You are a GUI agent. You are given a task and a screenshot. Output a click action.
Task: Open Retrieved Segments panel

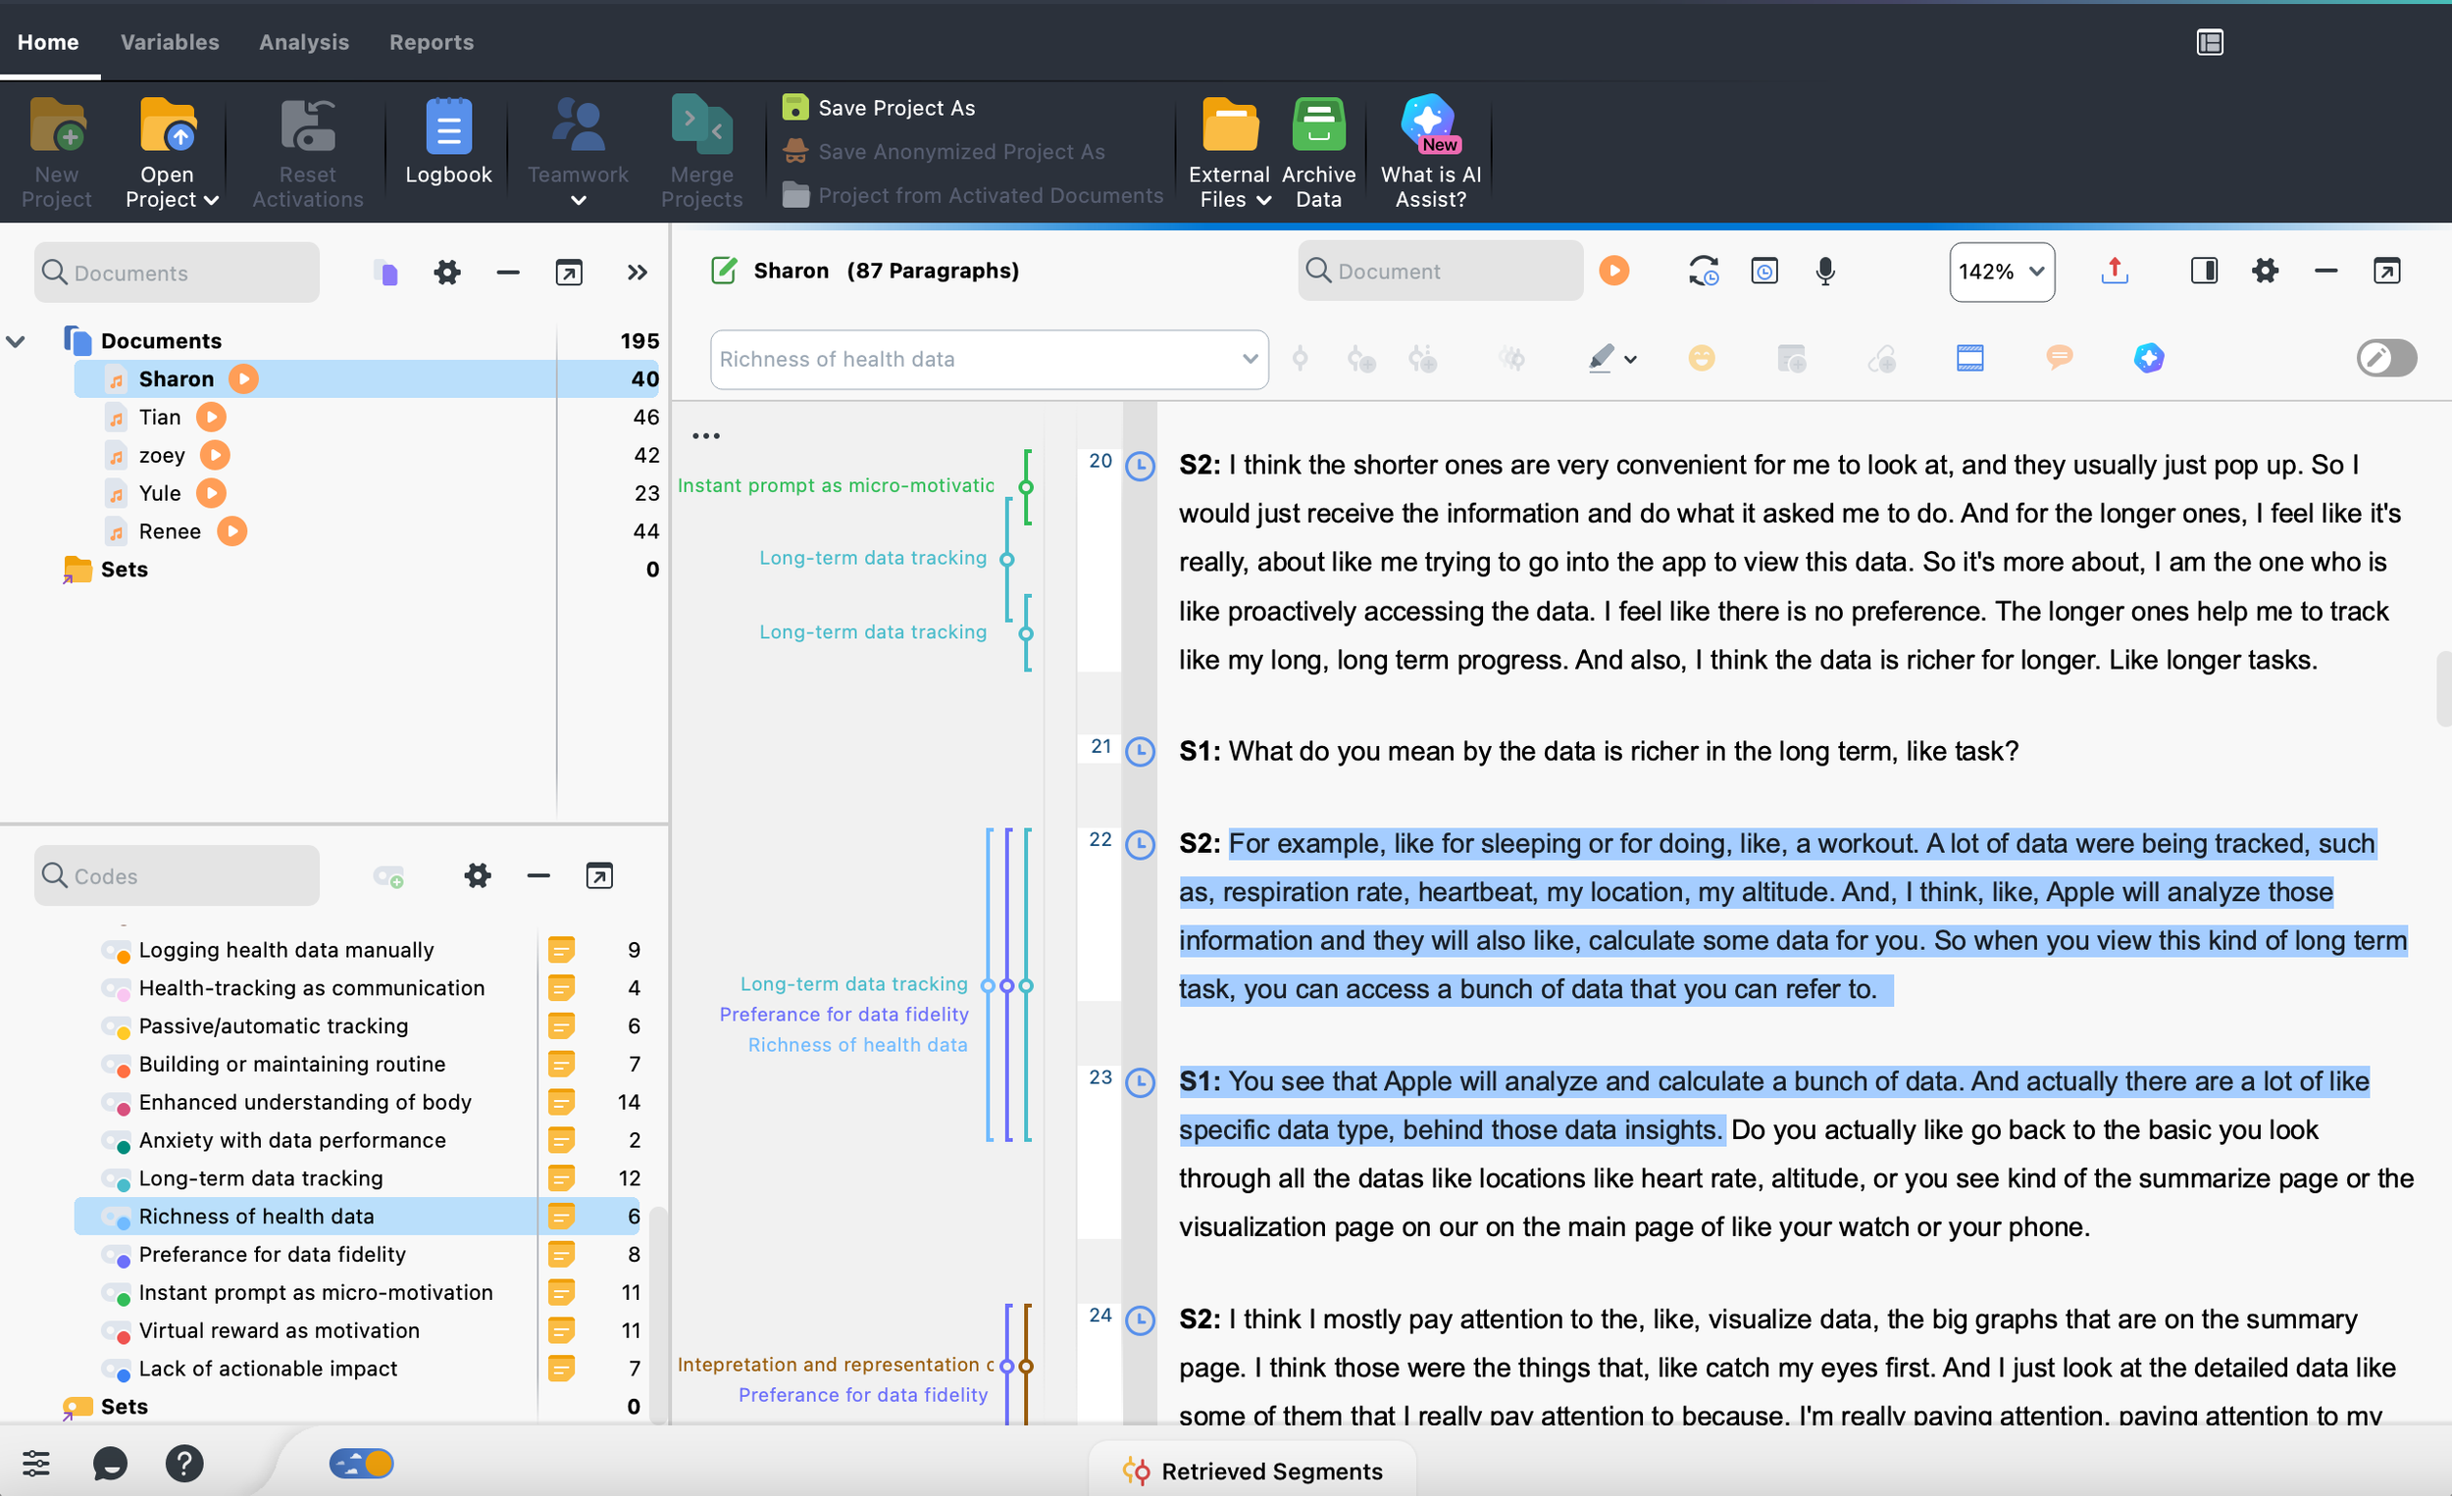coord(1252,1471)
